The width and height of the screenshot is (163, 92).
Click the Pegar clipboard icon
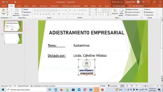tap(3, 10)
